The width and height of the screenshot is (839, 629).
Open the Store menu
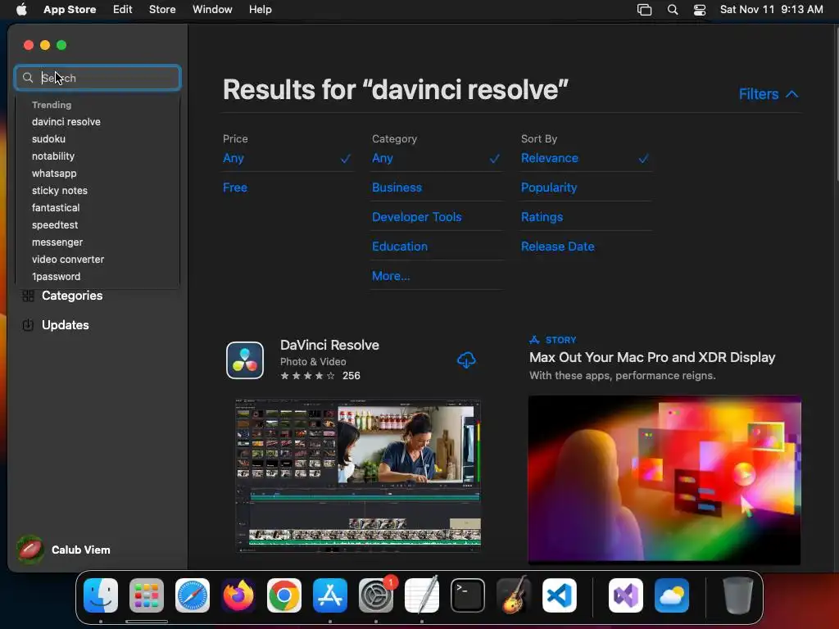[x=162, y=10]
